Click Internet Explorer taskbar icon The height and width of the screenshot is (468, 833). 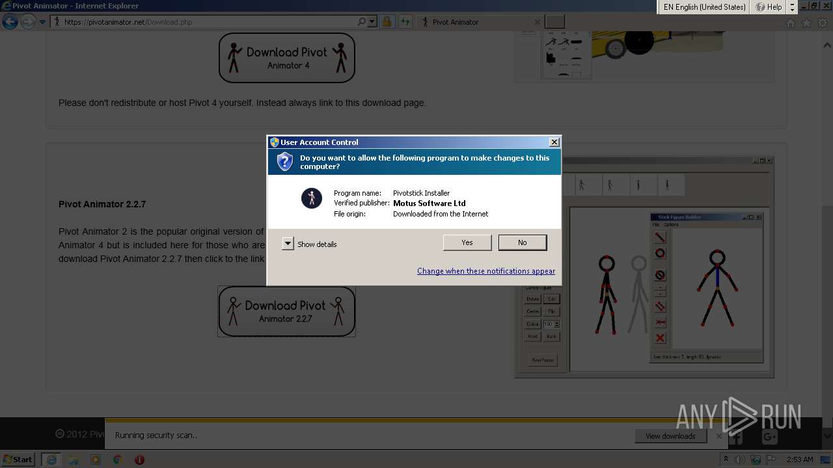51,460
